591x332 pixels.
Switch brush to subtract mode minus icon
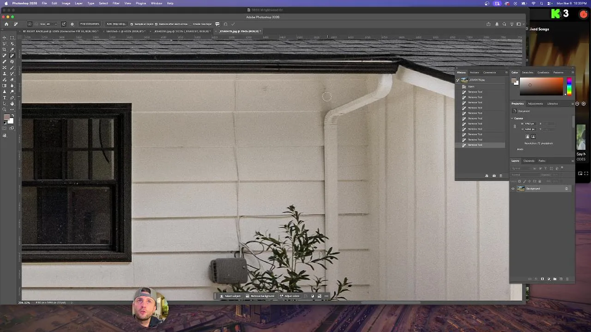click(x=36, y=24)
